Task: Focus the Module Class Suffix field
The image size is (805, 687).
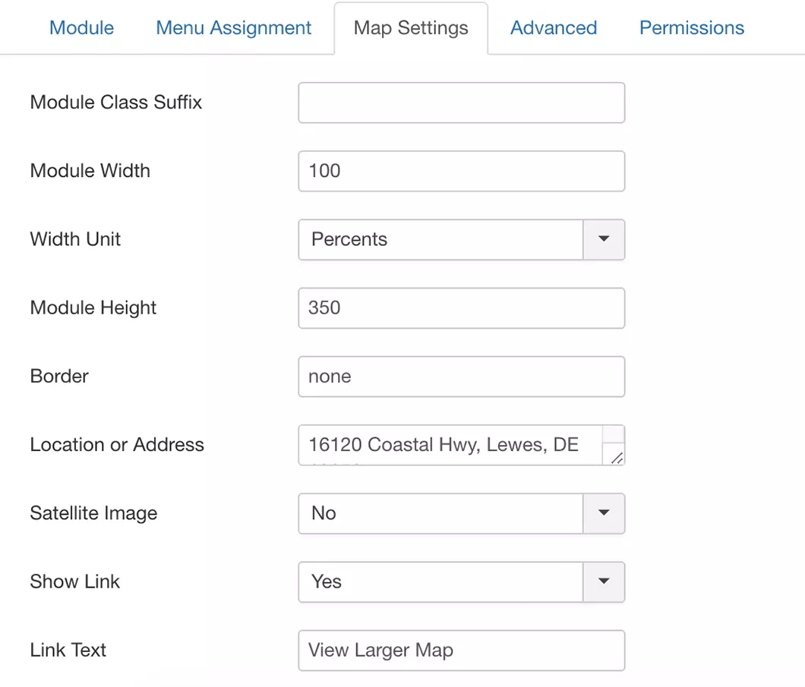Action: click(x=461, y=102)
